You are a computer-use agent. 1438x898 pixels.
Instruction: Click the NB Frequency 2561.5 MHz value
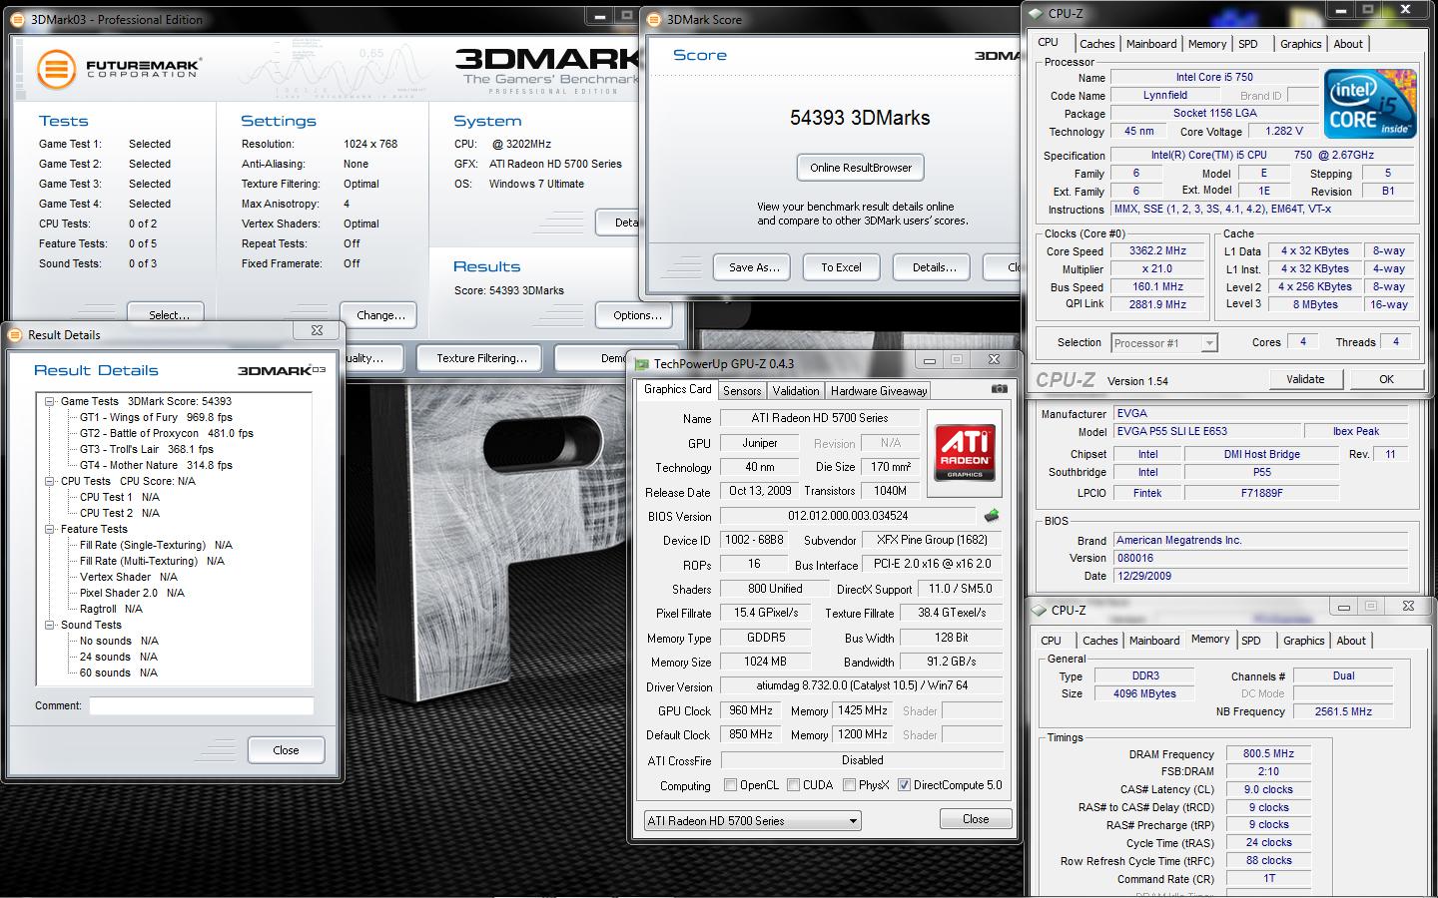[x=1343, y=711]
